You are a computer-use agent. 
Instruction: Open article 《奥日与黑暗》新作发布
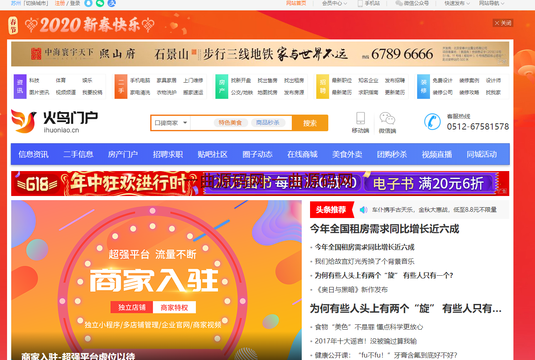pos(351,290)
